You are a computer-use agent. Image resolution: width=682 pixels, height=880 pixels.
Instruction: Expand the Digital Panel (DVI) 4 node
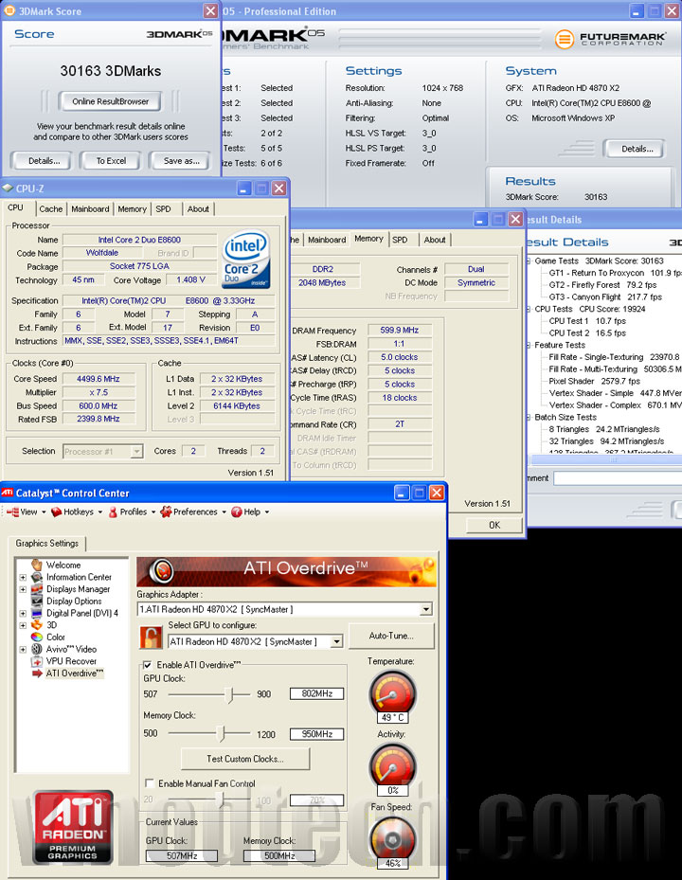(x=23, y=614)
